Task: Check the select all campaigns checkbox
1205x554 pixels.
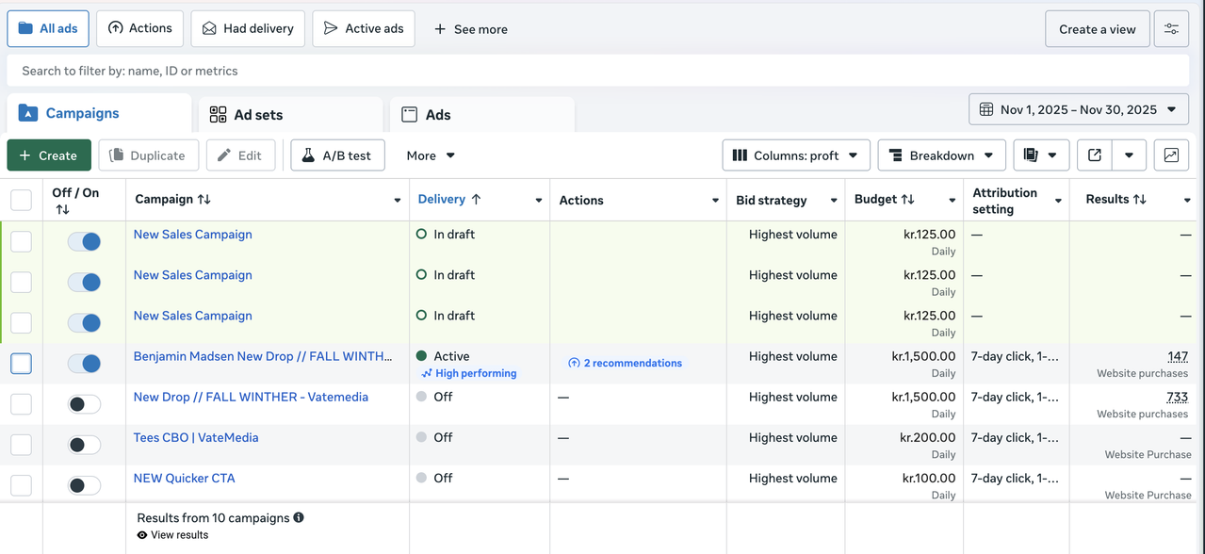Action: tap(21, 200)
